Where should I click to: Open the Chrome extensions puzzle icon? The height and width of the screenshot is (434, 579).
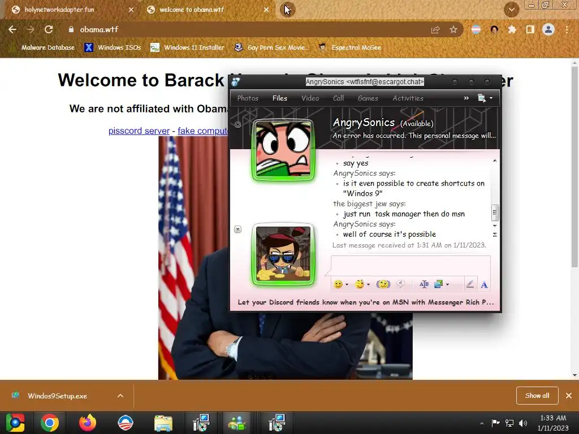pyautogui.click(x=512, y=29)
